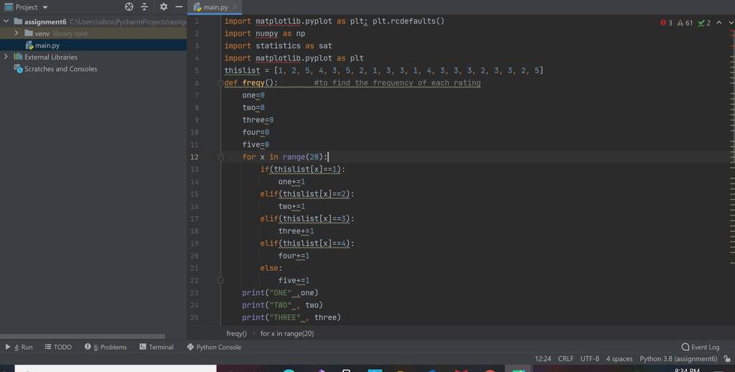The width and height of the screenshot is (735, 372).
Task: Click the 12:24 line:column indicator
Action: tap(543, 359)
